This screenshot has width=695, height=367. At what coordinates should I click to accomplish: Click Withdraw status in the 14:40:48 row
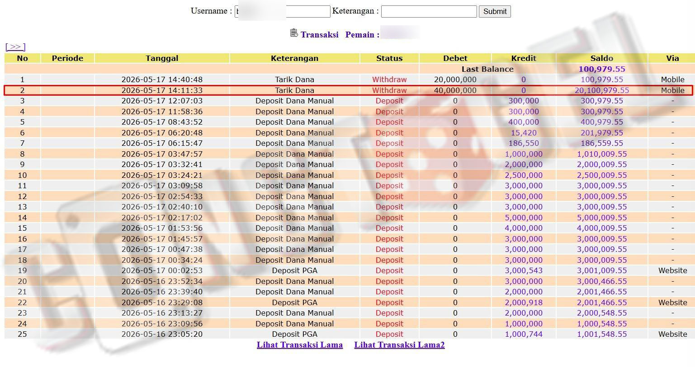389,79
